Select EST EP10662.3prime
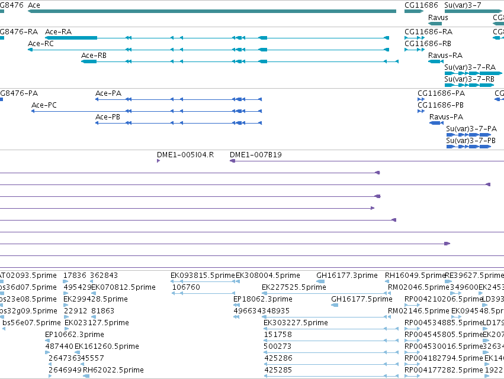 click(47, 341)
